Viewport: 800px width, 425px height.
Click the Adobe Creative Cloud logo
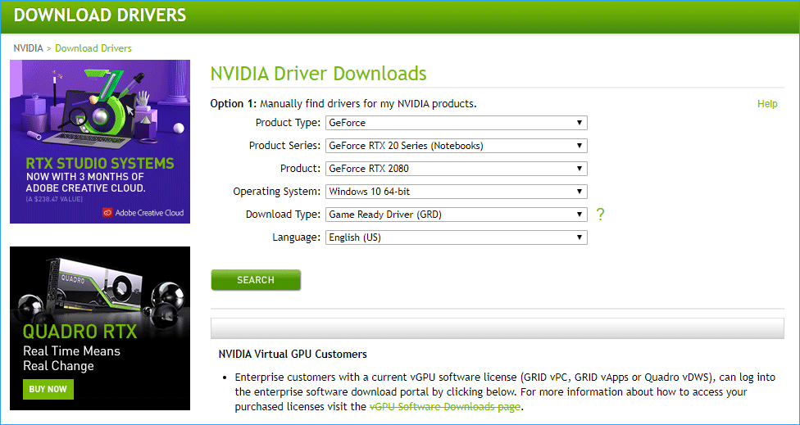pos(143,213)
